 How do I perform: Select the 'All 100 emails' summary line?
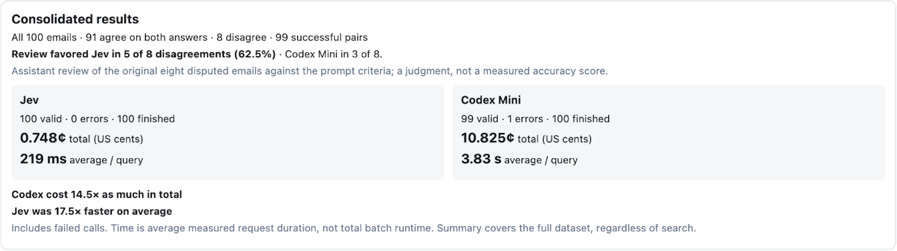coord(190,37)
